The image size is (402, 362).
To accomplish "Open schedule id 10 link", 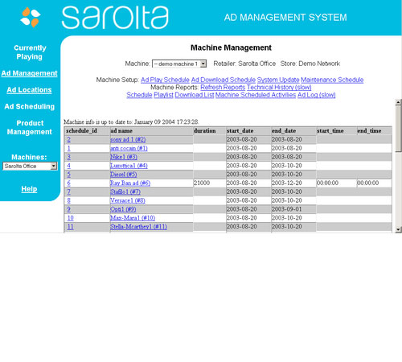I will pyautogui.click(x=70, y=218).
